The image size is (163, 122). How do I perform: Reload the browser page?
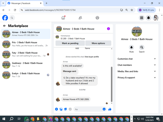[15, 10]
